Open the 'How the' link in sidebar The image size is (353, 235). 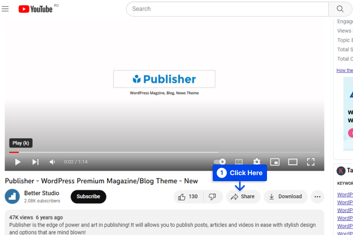[x=344, y=70]
